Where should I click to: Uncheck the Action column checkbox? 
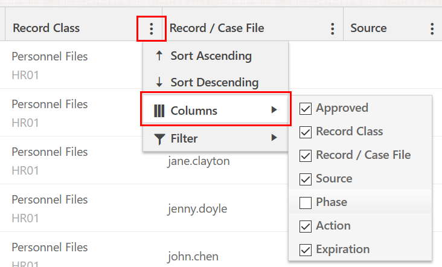pyautogui.click(x=306, y=226)
